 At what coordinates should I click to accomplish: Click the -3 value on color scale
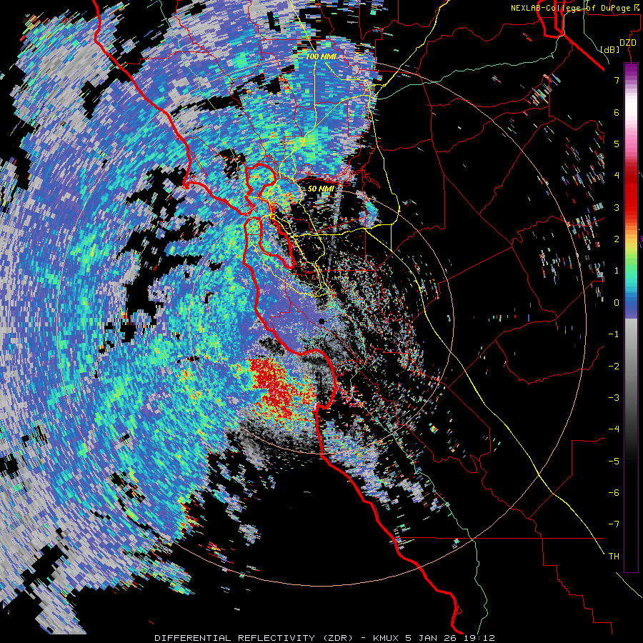(x=614, y=398)
